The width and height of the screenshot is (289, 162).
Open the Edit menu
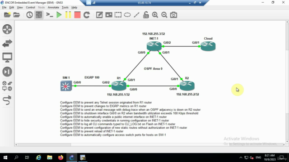coord(12,7)
